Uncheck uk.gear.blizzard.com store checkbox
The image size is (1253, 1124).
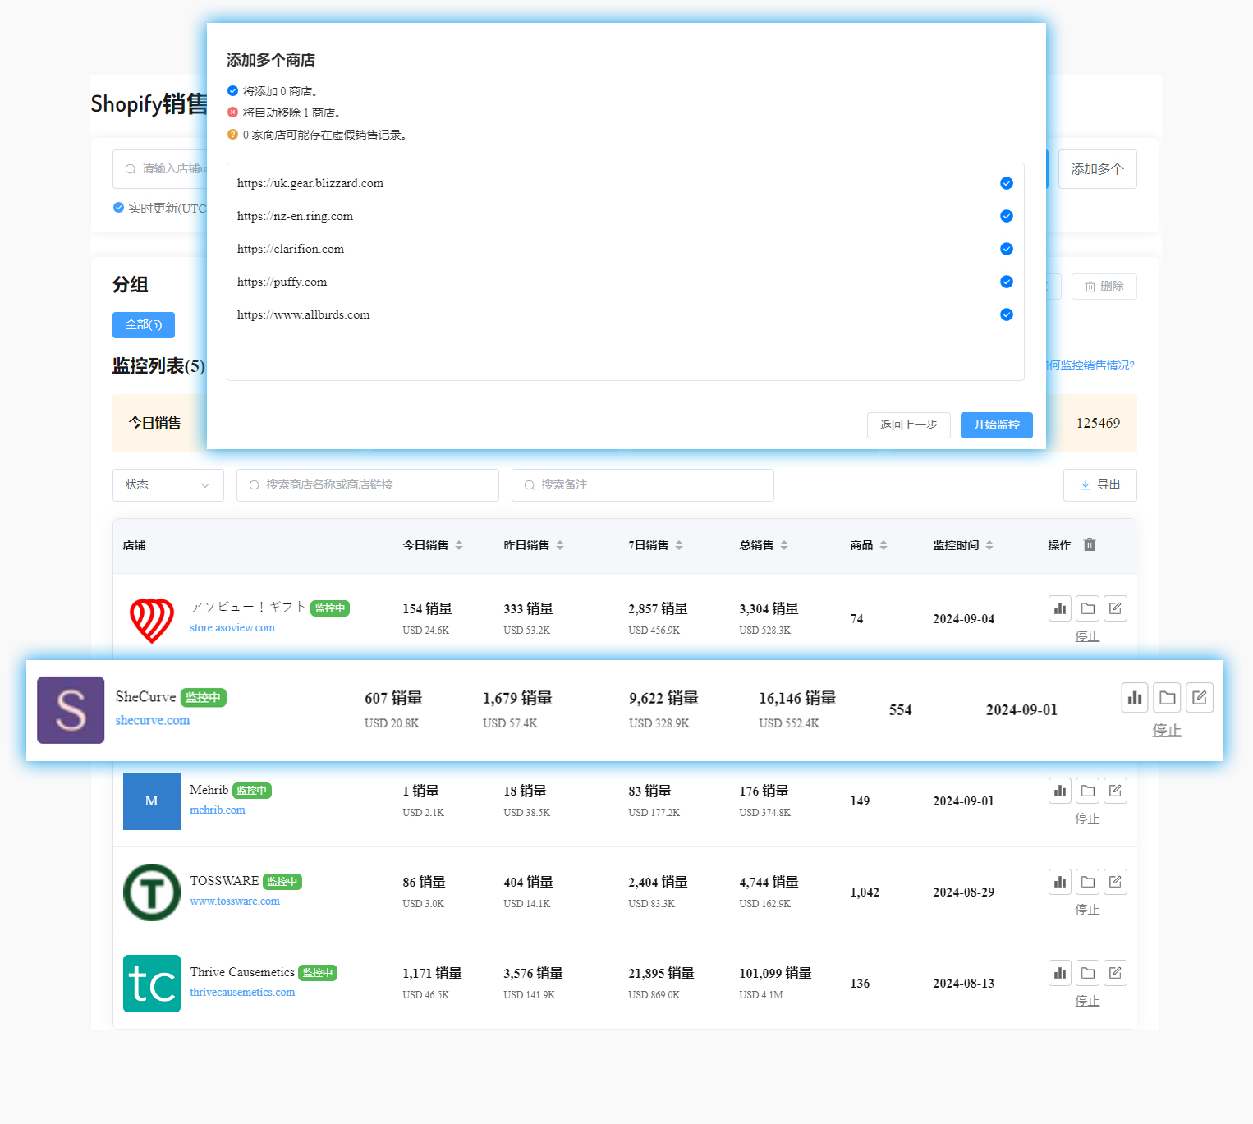(1007, 183)
